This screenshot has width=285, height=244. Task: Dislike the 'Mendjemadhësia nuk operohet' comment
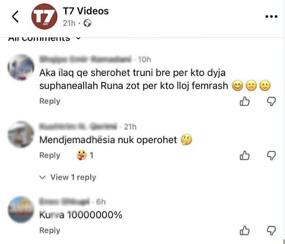(x=271, y=156)
